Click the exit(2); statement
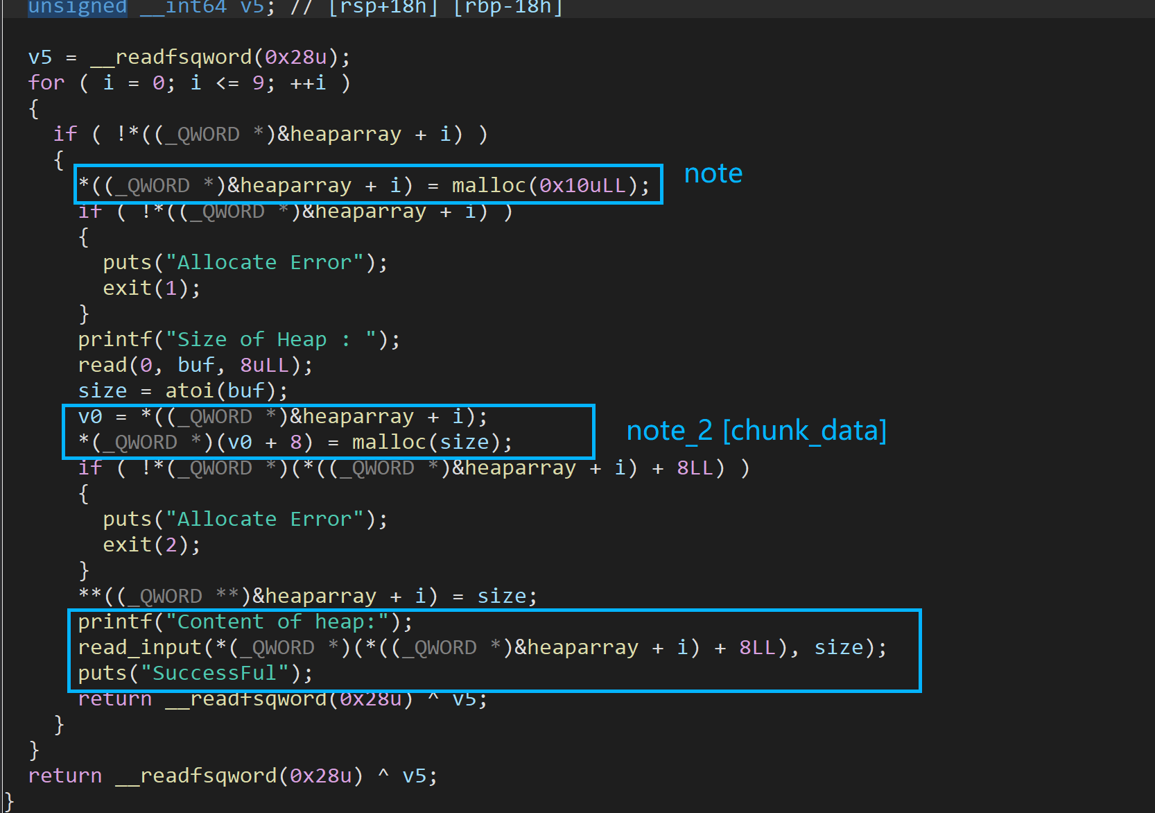The image size is (1155, 813). click(x=152, y=545)
